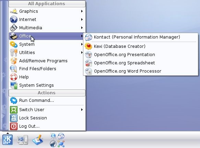The width and height of the screenshot is (200, 148).
Task: Open the network connections panel icon
Action: pyautogui.click(x=61, y=144)
